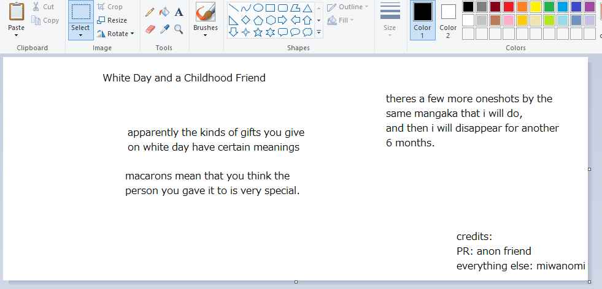The image size is (602, 289).
Task: Select the Color picker eyedropper tool
Action: click(164, 29)
